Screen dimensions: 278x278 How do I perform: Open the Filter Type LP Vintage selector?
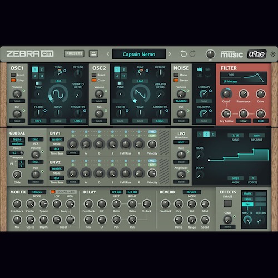pyautogui.click(x=231, y=81)
